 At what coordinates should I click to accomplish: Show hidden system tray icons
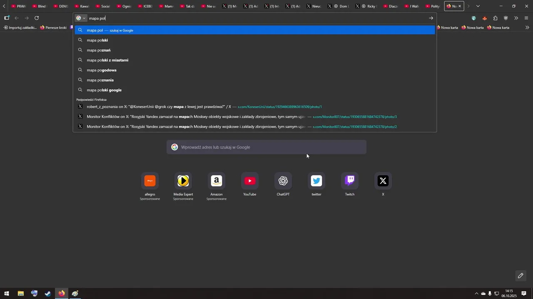click(477, 294)
